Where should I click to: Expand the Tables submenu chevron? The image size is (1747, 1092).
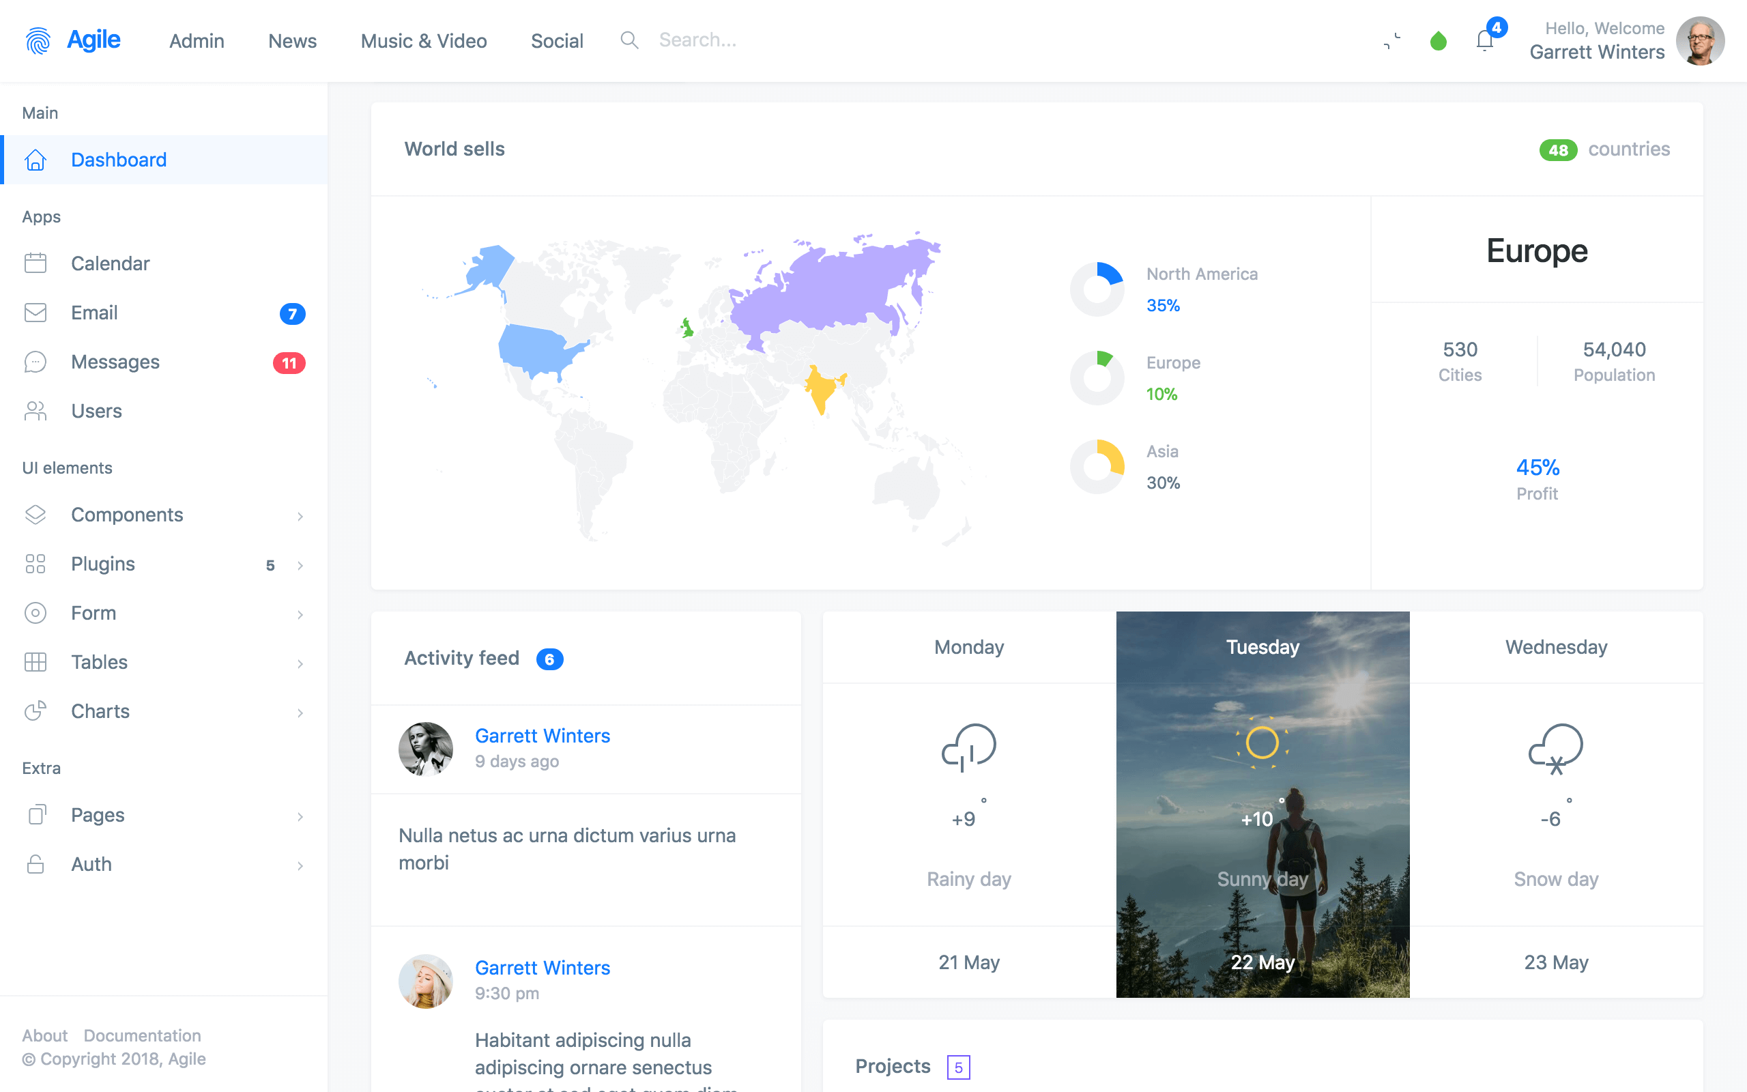[x=300, y=663]
